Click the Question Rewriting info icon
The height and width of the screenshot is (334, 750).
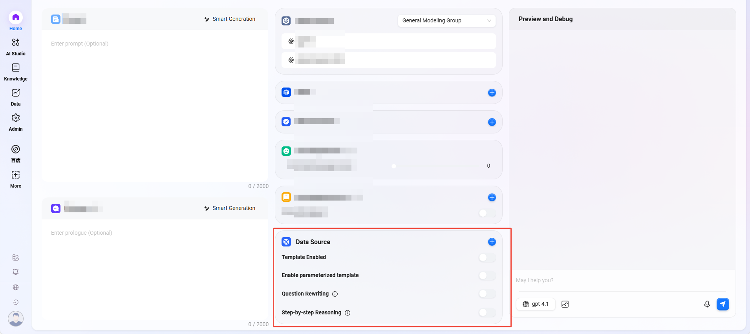(335, 294)
